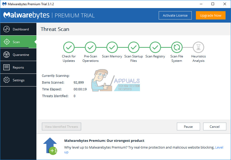Click the Currently Scanning label

coord(56,76)
